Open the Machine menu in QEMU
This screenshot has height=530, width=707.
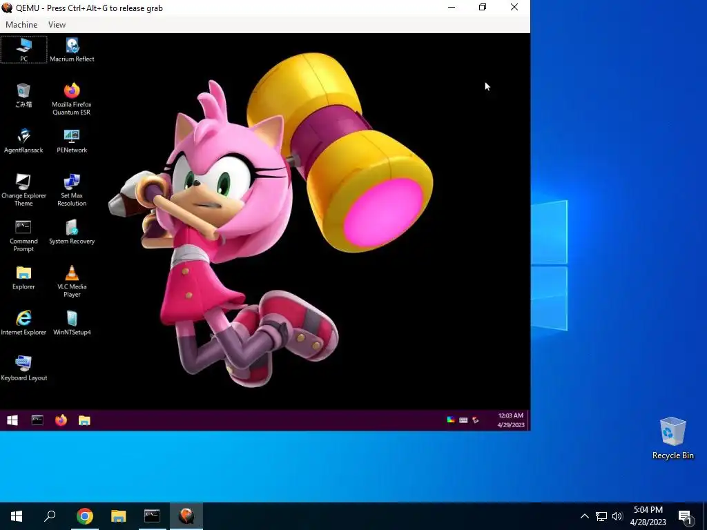point(21,25)
